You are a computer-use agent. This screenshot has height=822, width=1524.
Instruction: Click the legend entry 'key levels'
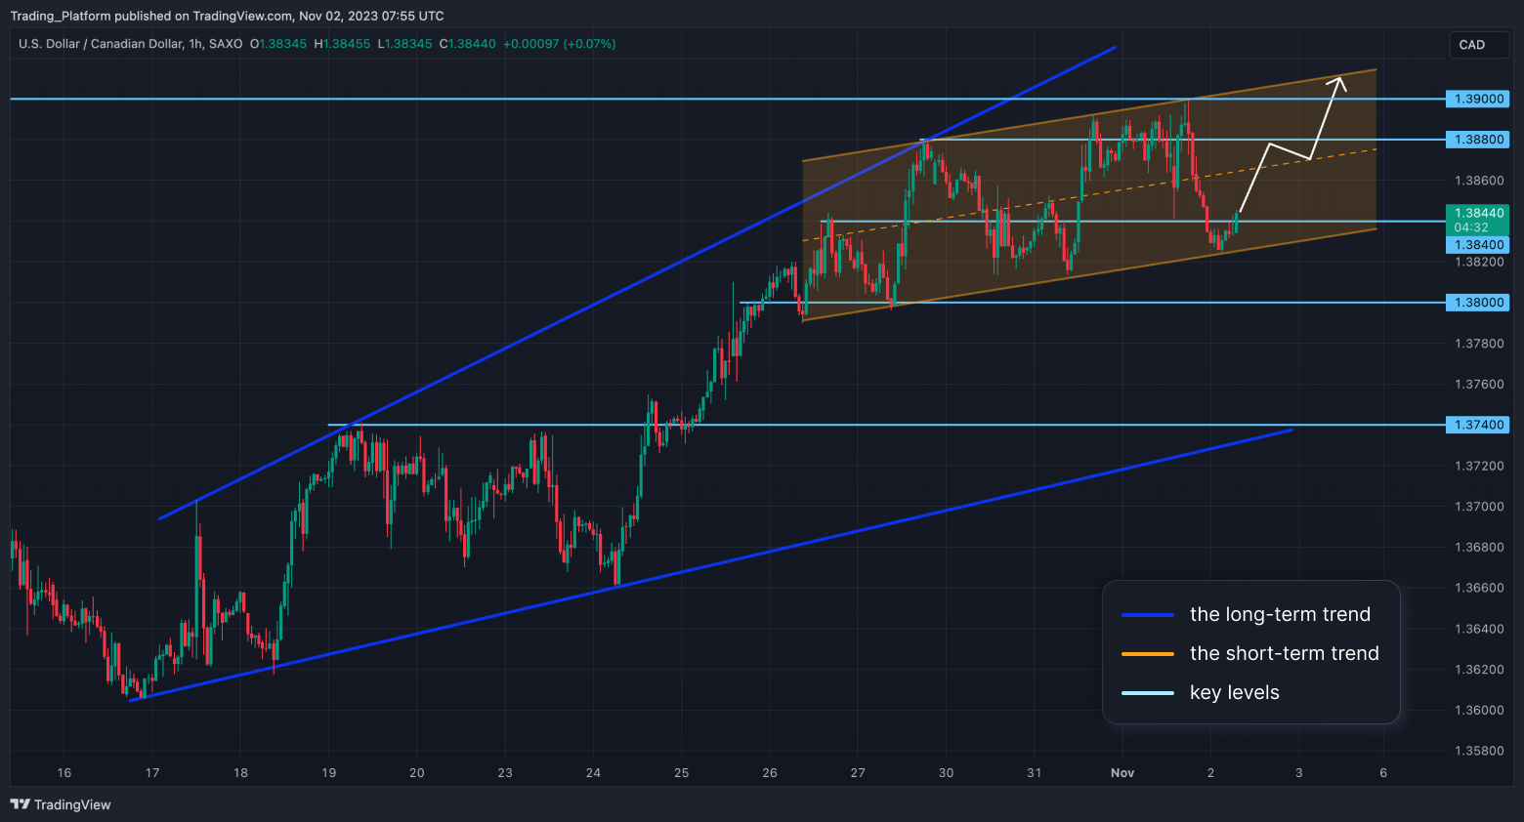point(1234,692)
